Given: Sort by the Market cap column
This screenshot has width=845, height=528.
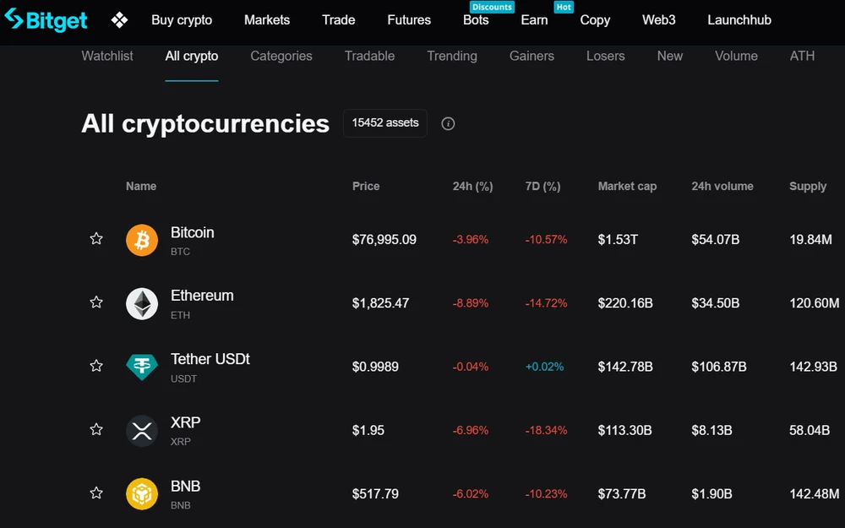Looking at the screenshot, I should (x=627, y=186).
